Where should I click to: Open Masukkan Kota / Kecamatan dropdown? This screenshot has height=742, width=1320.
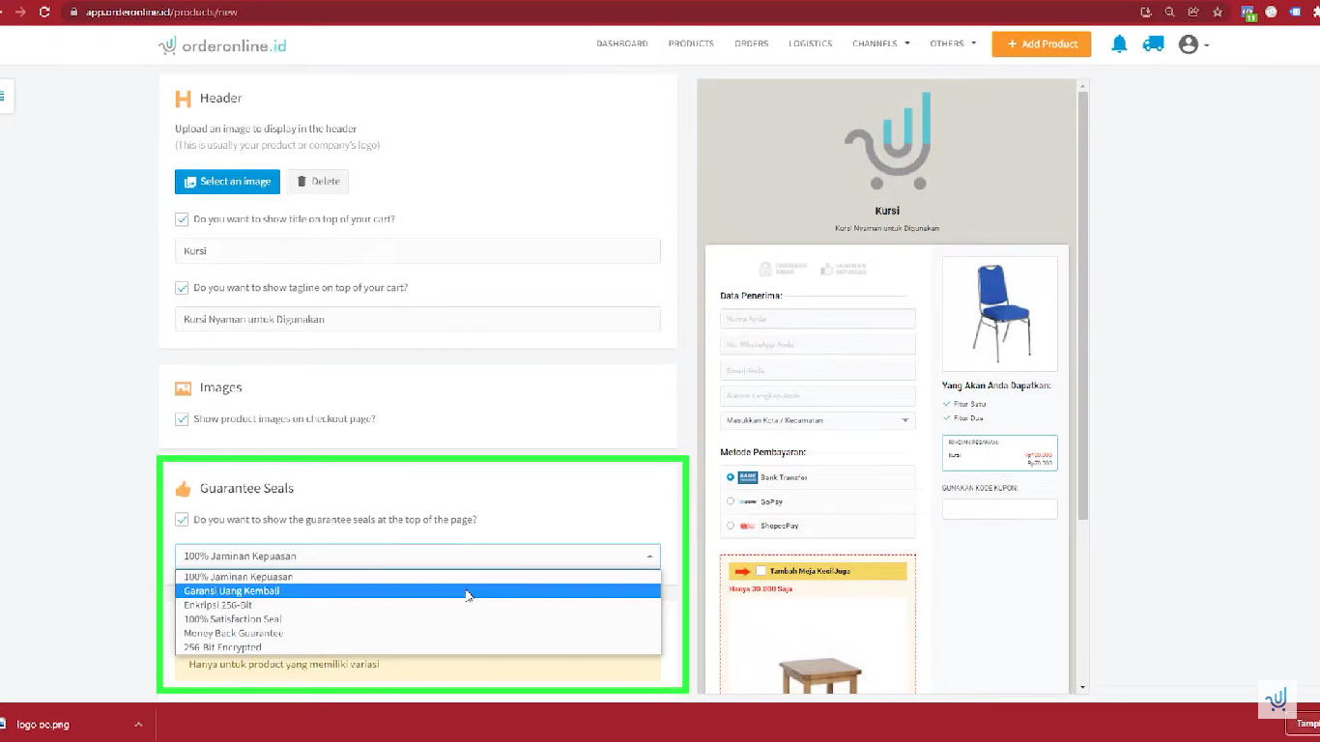click(817, 420)
